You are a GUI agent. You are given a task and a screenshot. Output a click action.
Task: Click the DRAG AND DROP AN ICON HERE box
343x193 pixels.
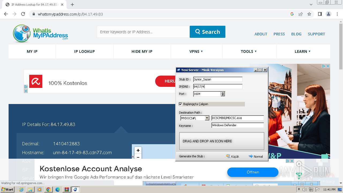(x=222, y=141)
